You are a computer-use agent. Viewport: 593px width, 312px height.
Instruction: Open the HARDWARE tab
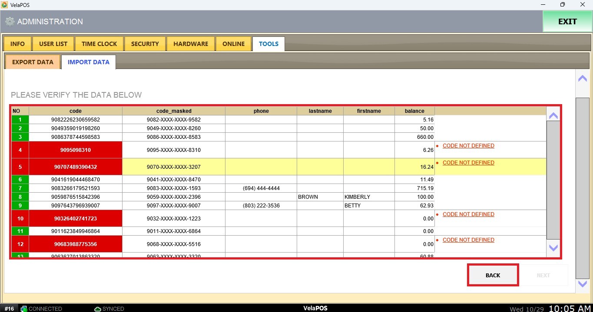[191, 44]
